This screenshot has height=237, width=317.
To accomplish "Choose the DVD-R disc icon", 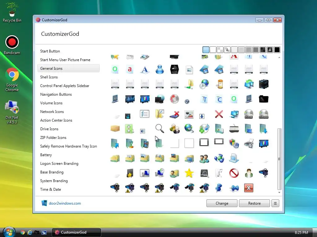I will (x=249, y=114).
